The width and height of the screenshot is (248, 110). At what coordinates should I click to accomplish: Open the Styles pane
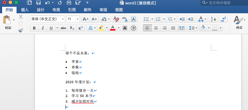[x=239, y=22]
